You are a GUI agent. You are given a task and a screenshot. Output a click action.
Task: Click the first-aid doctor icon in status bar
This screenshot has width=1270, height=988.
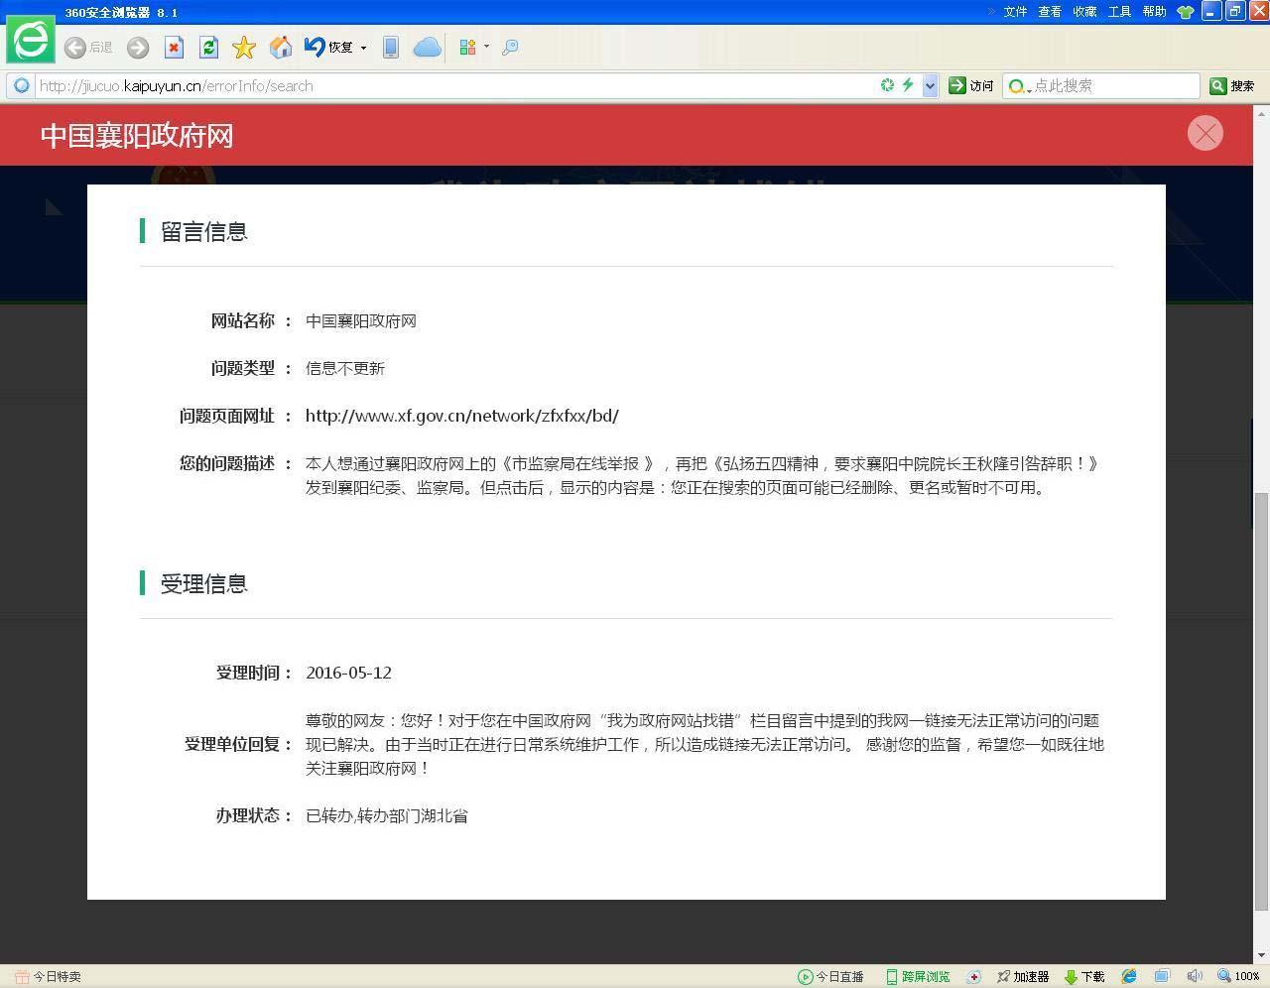click(x=974, y=977)
